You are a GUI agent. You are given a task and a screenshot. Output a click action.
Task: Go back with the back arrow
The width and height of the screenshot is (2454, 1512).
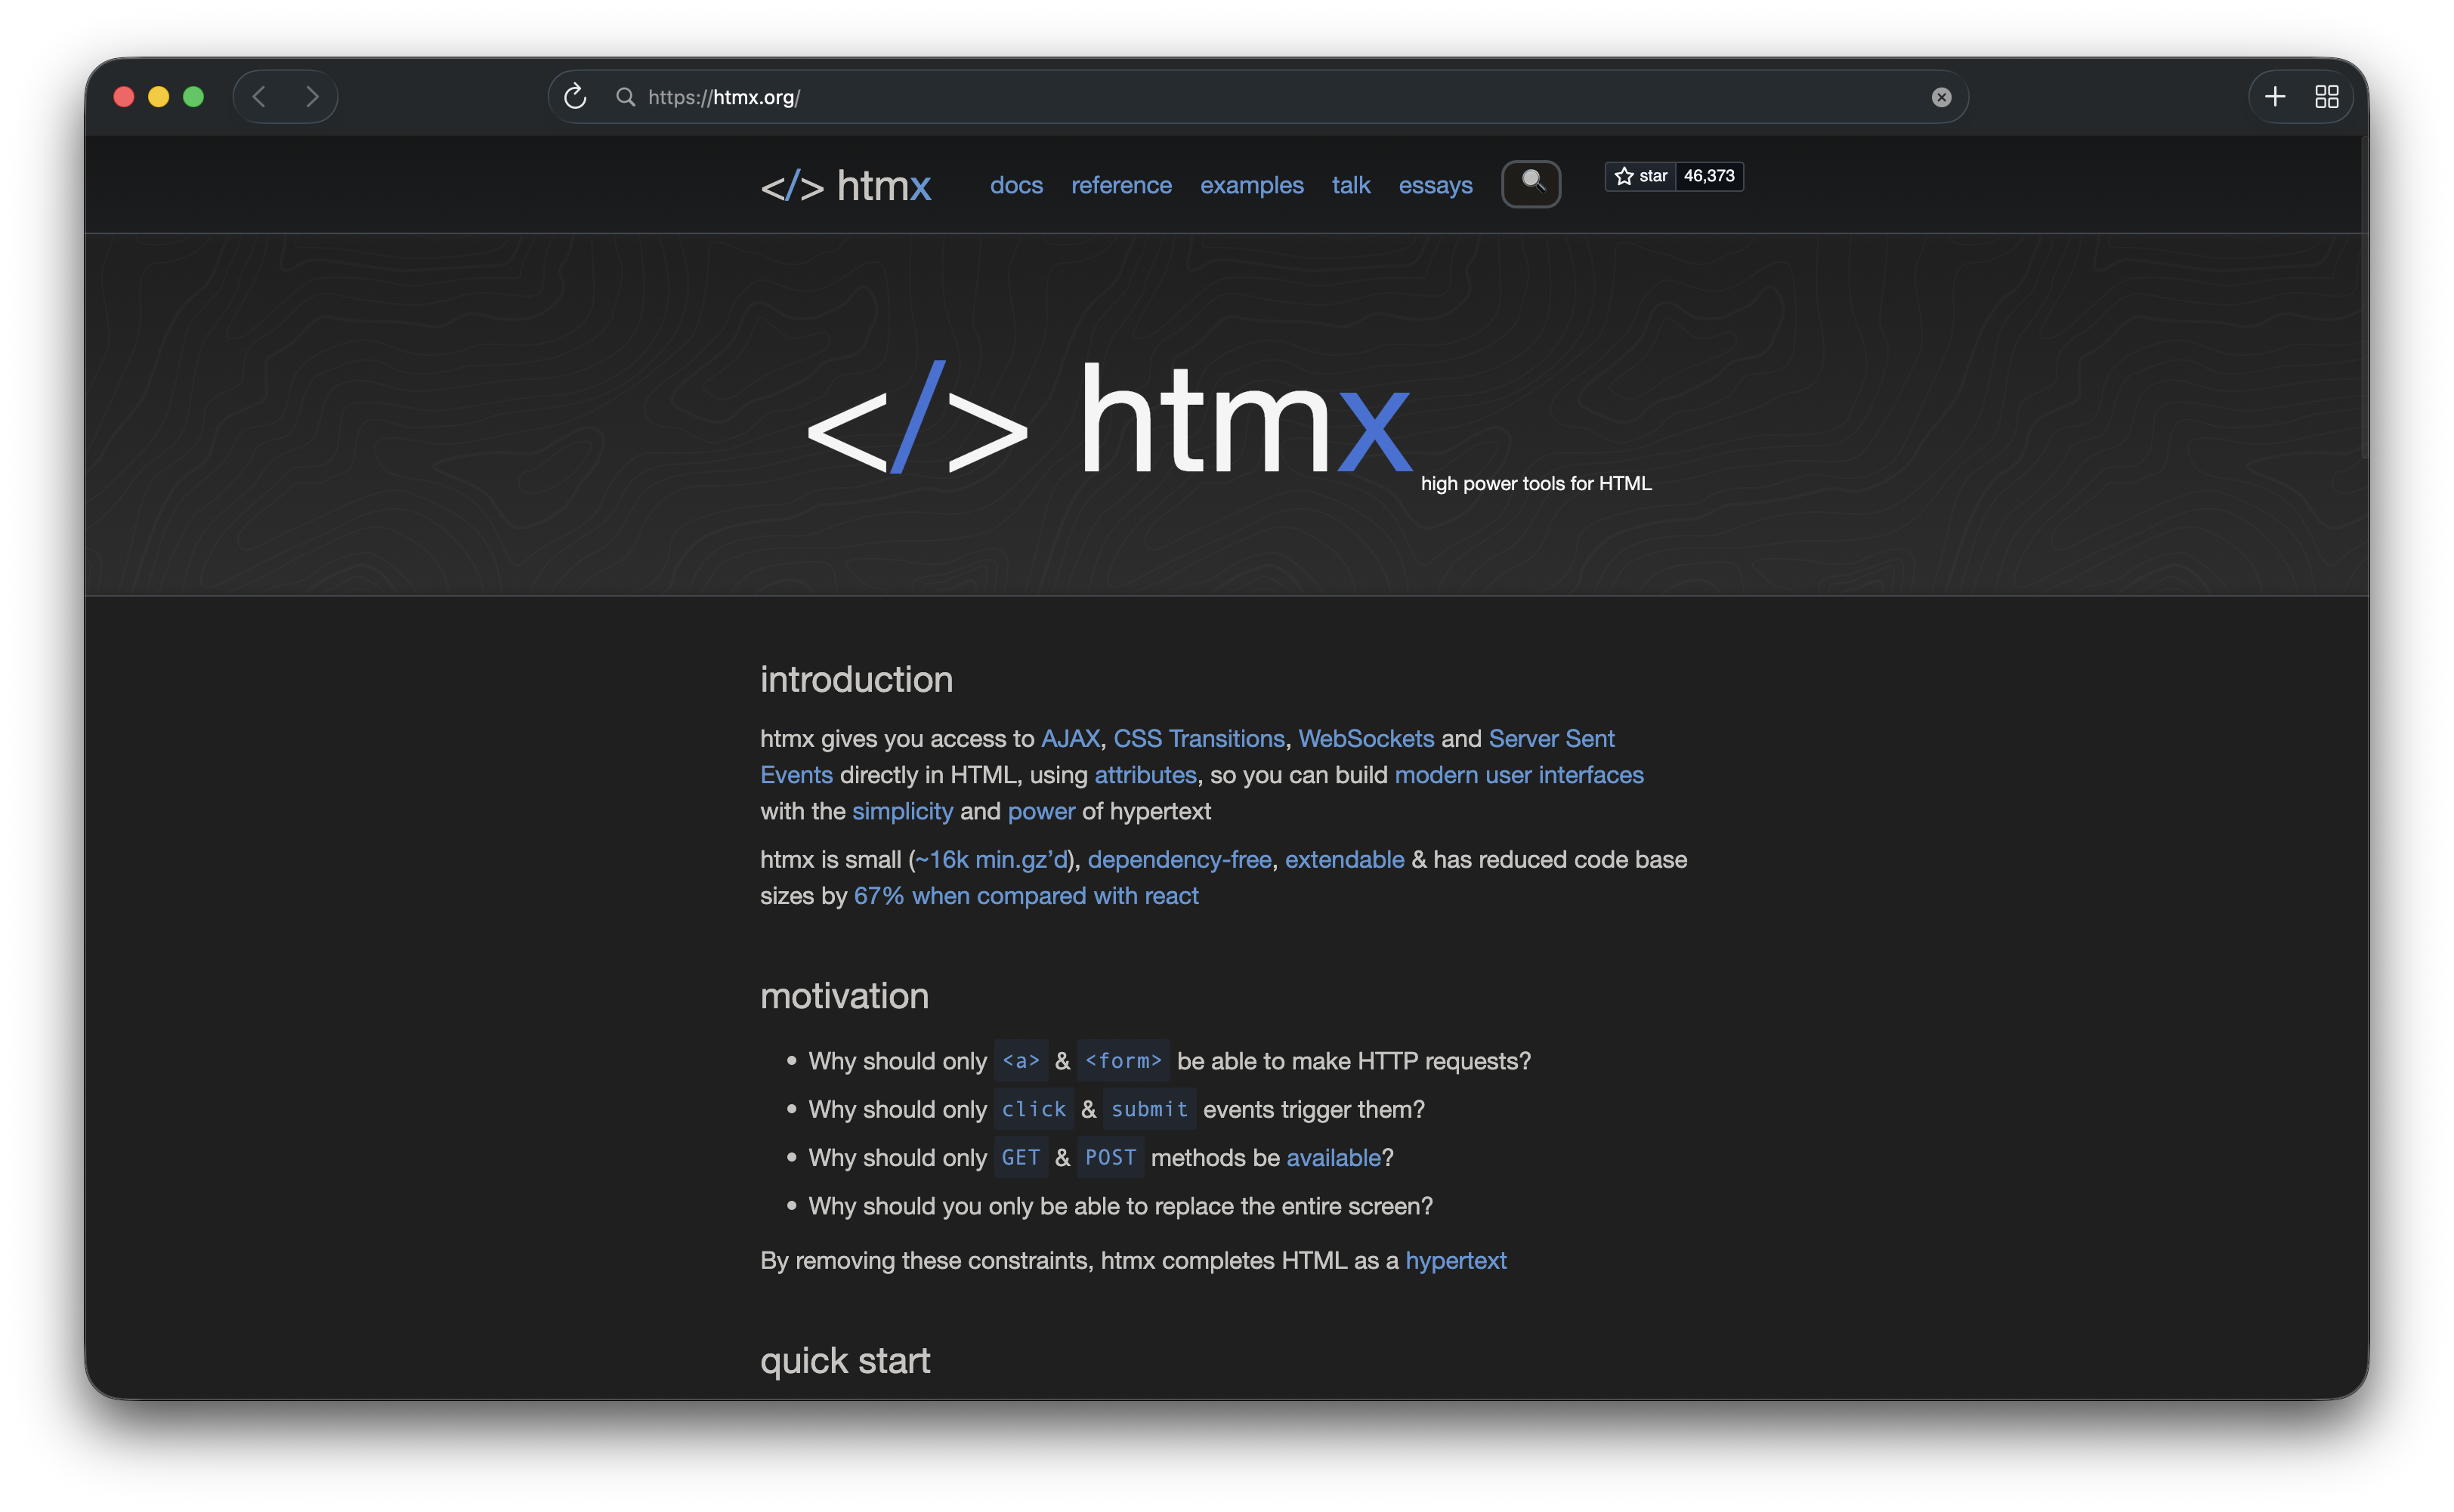(x=259, y=97)
